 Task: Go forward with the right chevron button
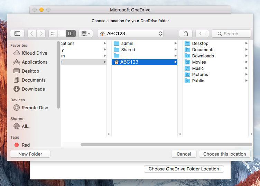[x=41, y=34]
